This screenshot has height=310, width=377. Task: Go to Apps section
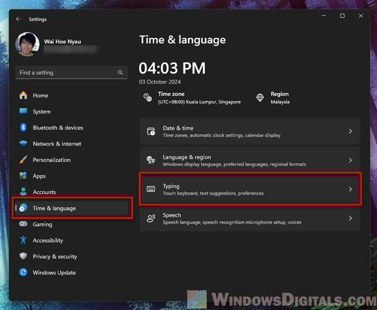pyautogui.click(x=72, y=176)
